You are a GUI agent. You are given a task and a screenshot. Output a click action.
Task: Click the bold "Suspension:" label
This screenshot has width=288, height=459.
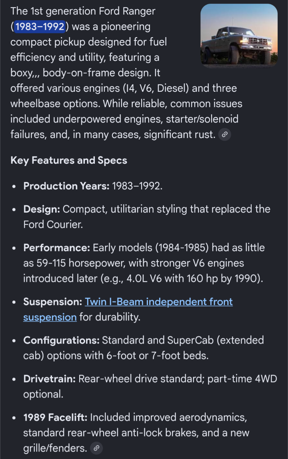pyautogui.click(x=52, y=302)
